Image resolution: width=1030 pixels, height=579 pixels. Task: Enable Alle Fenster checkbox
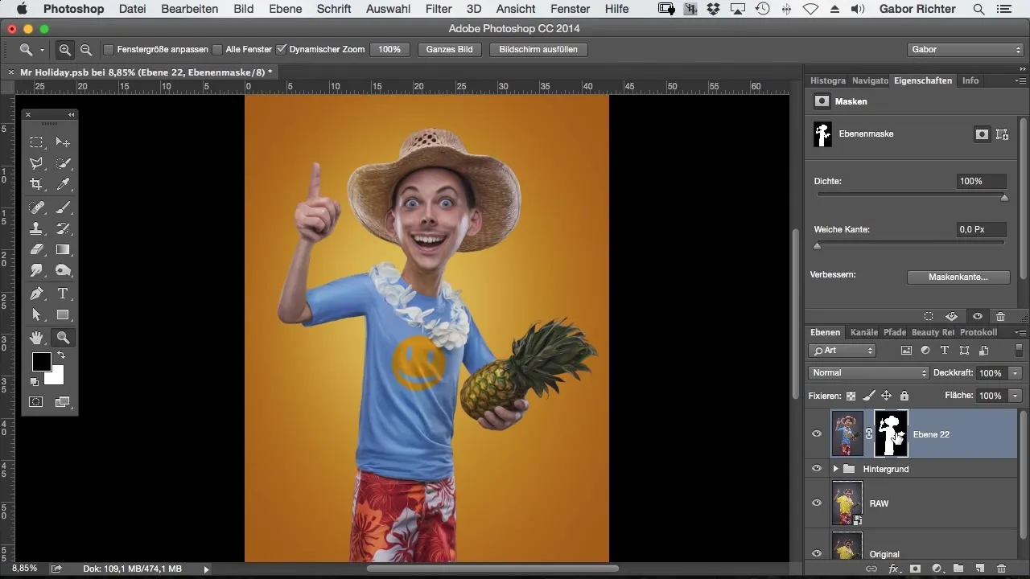(217, 50)
